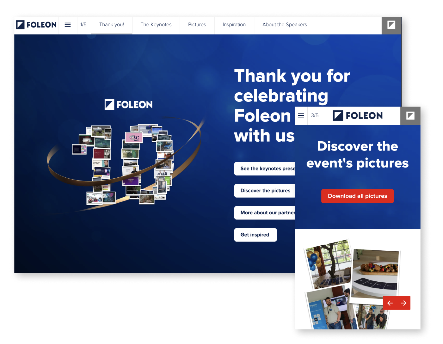Screen dimensions: 443x344
Task: Switch to the Thank you! tab
Action: [x=111, y=25]
